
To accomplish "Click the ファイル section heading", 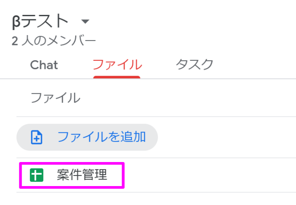I will pos(55,98).
